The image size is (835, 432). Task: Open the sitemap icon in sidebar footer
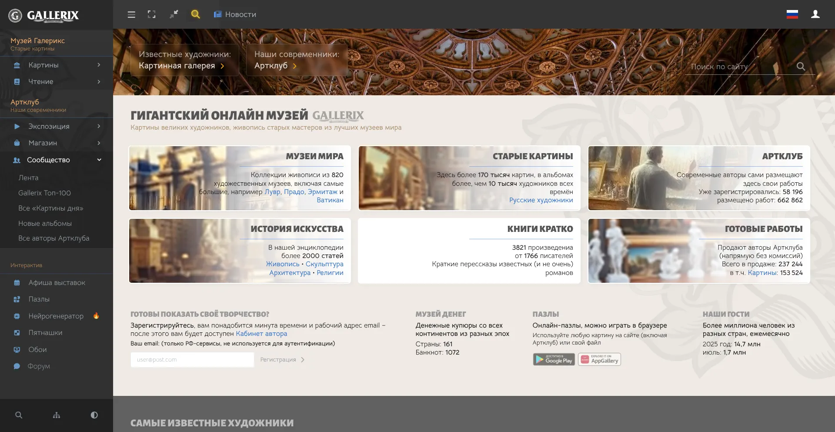tap(57, 415)
